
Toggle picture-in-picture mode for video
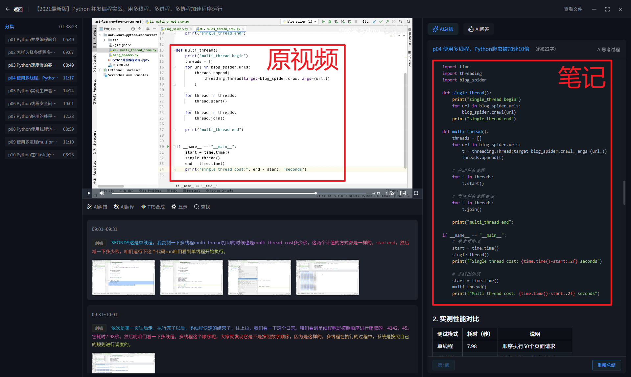(403, 193)
